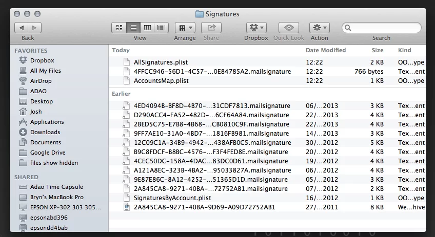Switch to icon view mode
The image size is (435, 237).
119,28
